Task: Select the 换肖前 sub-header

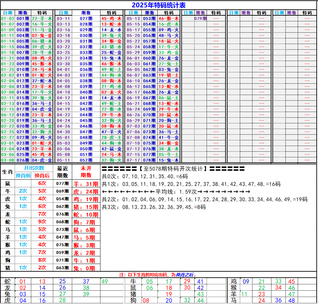Action: pos(23,175)
